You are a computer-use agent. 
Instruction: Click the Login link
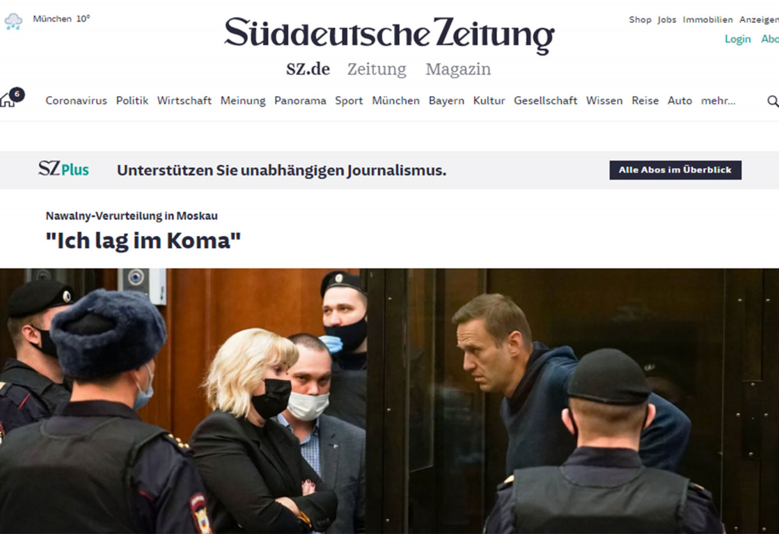(x=738, y=39)
